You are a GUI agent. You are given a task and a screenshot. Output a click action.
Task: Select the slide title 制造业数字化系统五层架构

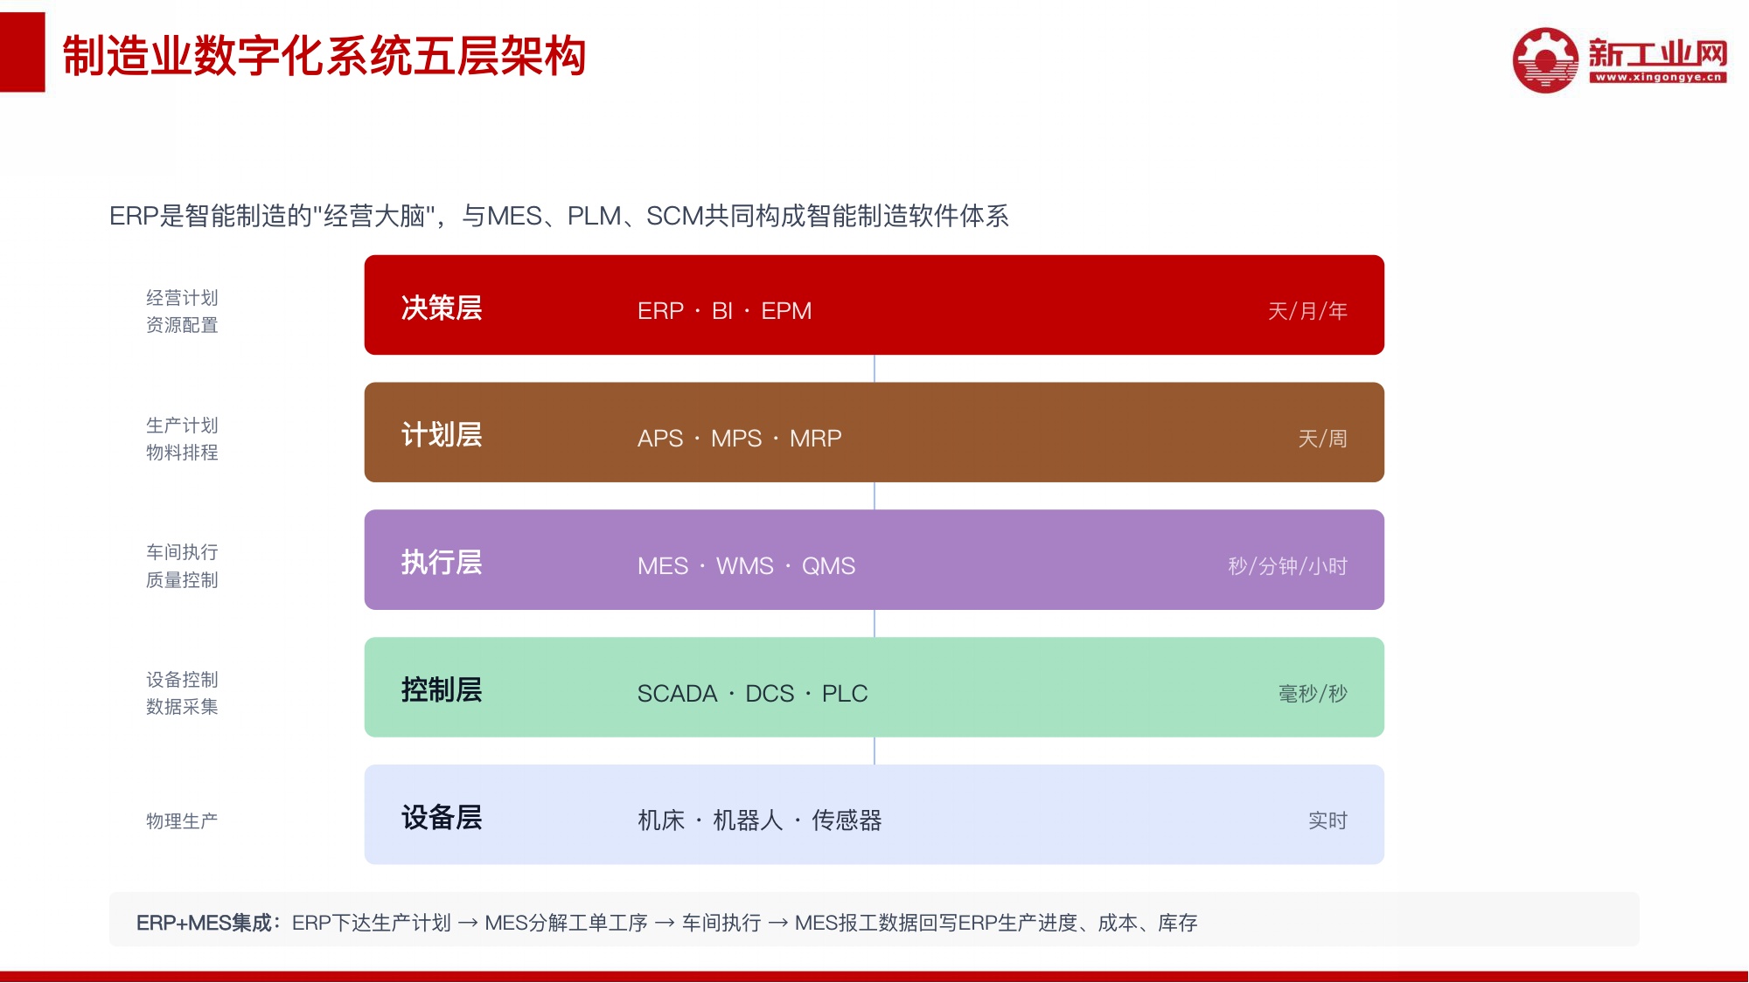[x=324, y=56]
